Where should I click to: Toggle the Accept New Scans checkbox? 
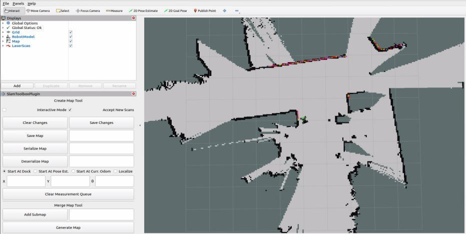70,110
